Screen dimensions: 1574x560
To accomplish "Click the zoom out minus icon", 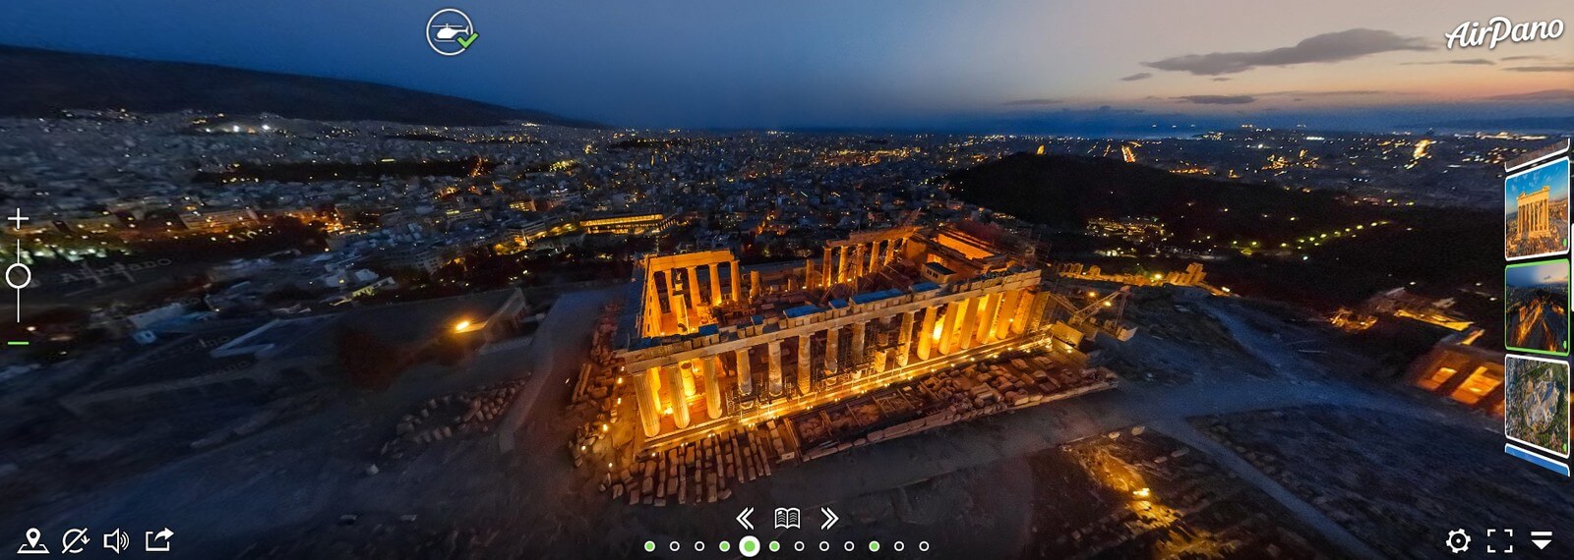I will click(18, 343).
